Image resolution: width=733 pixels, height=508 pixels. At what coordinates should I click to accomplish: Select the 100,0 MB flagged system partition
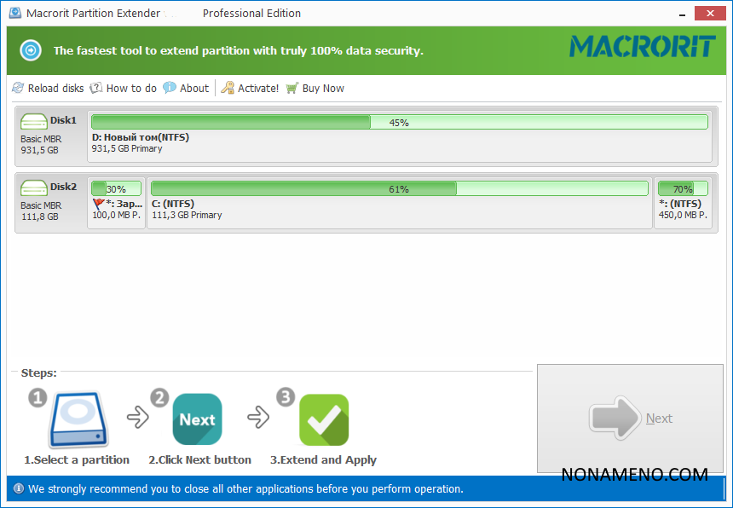click(x=116, y=210)
